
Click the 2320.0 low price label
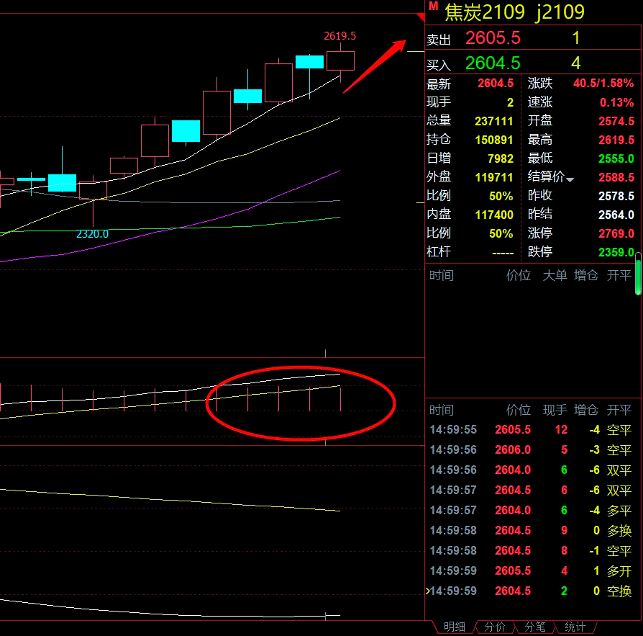point(93,234)
